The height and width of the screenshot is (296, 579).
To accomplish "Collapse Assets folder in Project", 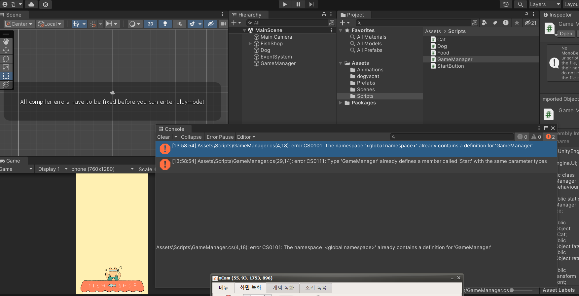I will click(341, 63).
